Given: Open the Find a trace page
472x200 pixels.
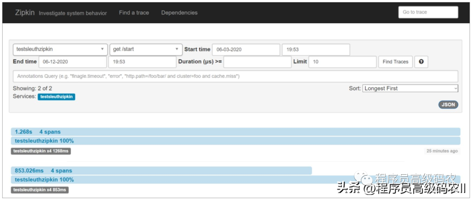Looking at the screenshot, I should (x=134, y=13).
